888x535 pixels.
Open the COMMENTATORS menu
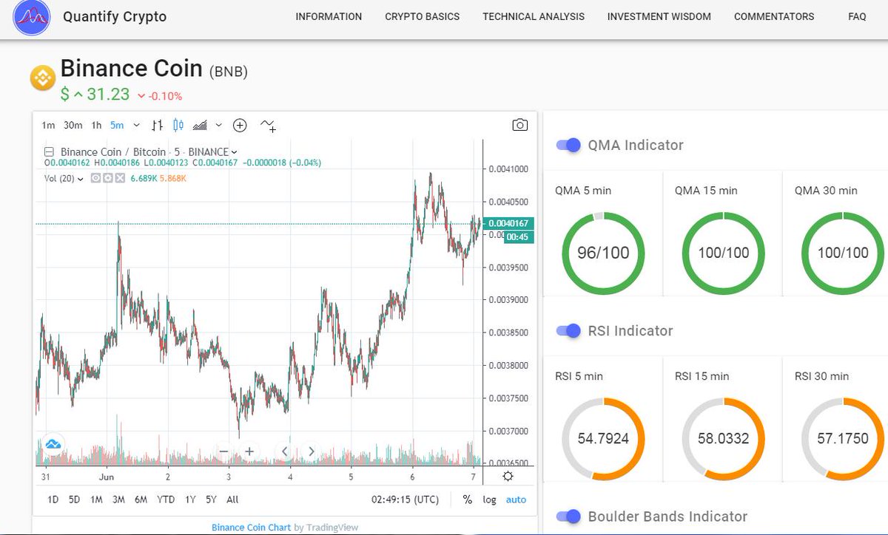[x=774, y=16]
